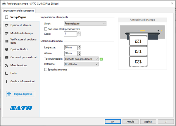Click the Opzioni Grafici sphere icon
This screenshot has height=126, width=176.
(x=7, y=49)
